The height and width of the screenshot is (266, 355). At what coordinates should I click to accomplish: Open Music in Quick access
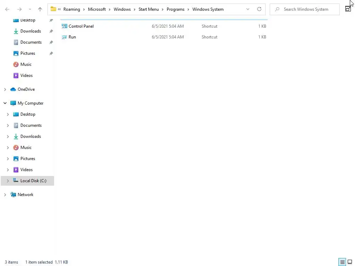click(x=26, y=64)
